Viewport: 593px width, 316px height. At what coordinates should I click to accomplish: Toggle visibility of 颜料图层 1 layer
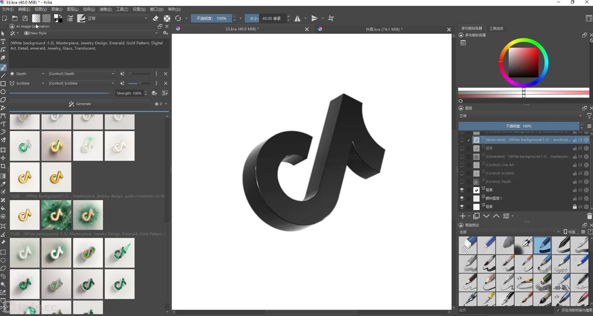click(x=462, y=198)
